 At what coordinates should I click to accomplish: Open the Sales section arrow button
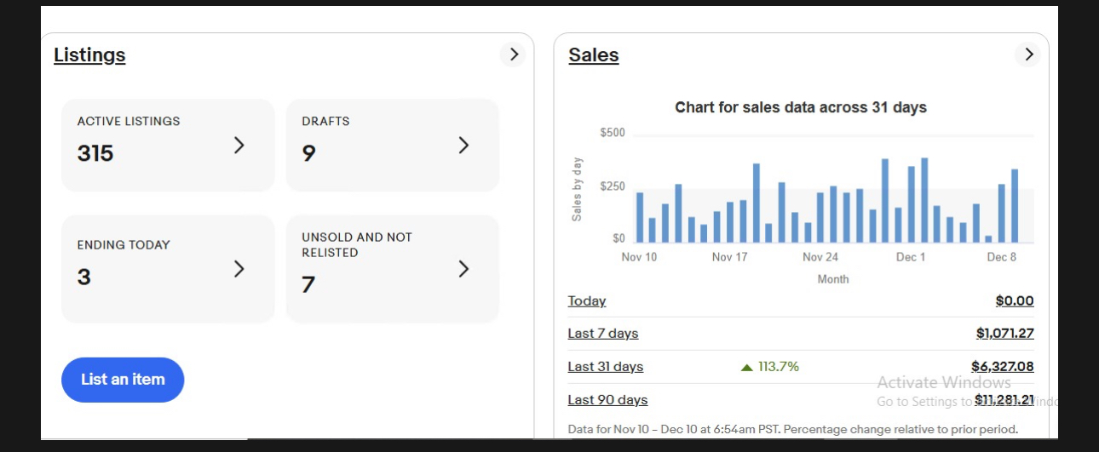click(1028, 54)
